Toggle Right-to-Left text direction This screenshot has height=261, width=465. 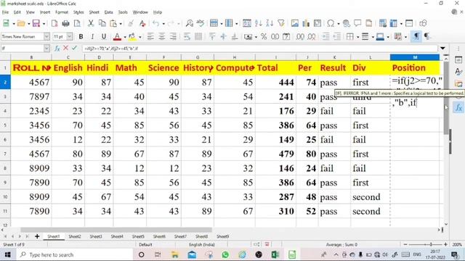click(x=427, y=36)
